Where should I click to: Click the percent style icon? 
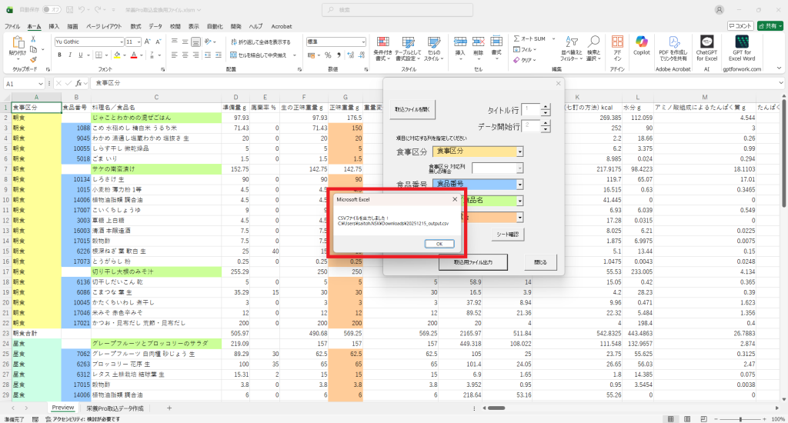328,55
